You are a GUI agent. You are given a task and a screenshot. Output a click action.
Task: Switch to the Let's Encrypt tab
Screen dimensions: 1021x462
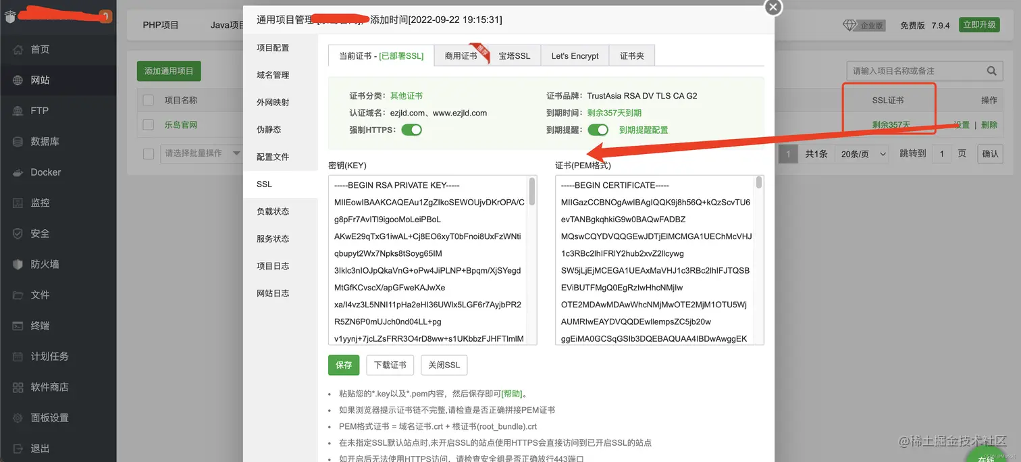click(575, 56)
